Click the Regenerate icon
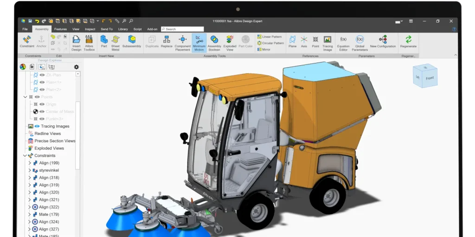This screenshot has height=237, width=475. pos(408,41)
